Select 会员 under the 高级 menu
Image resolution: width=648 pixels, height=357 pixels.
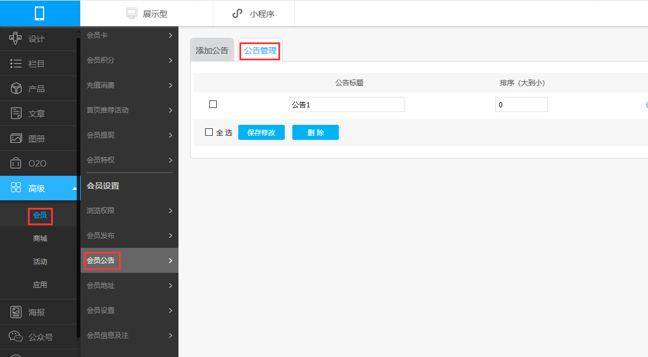[40, 215]
